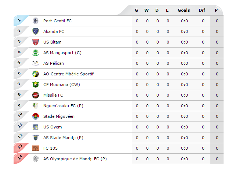
Task: Select the CF Mounana green shield crest
Action: coord(36,85)
